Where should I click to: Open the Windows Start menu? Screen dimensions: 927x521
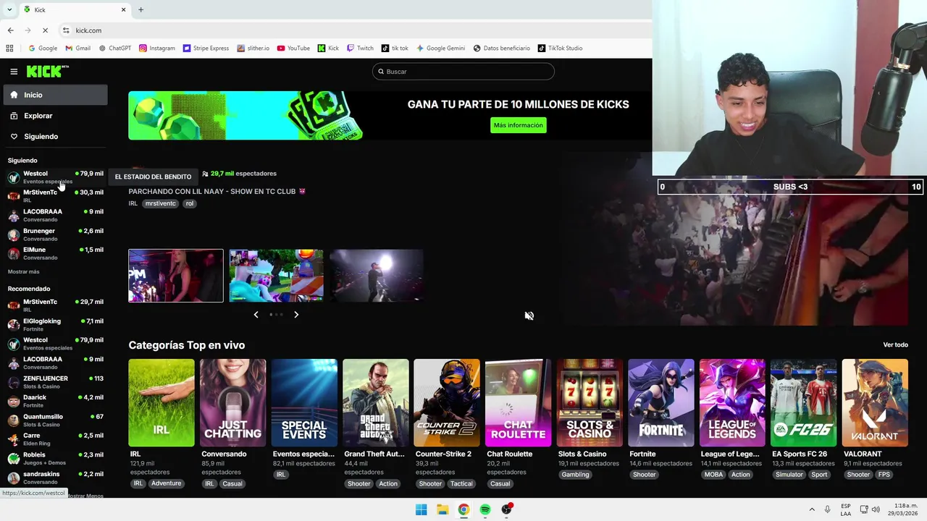(421, 509)
